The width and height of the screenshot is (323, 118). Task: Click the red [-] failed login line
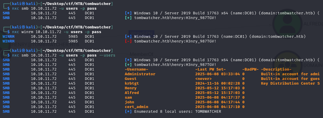coord(171,41)
